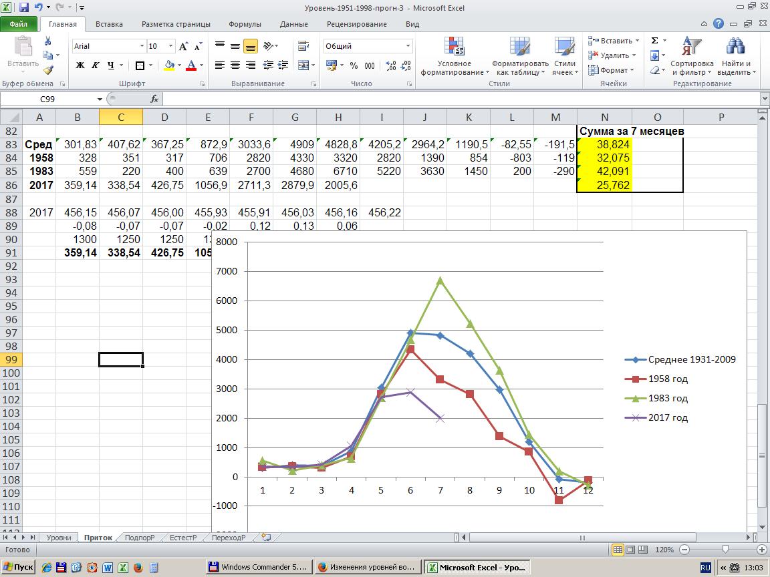
Task: Expand the formula bar
Action: (x=764, y=99)
